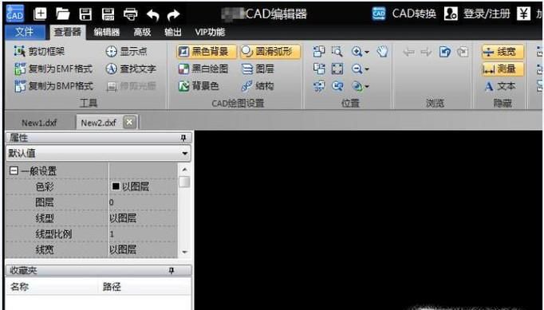Viewport: 544px width, 310px height.
Task: Click the ¥ purchase icon
Action: click(524, 14)
